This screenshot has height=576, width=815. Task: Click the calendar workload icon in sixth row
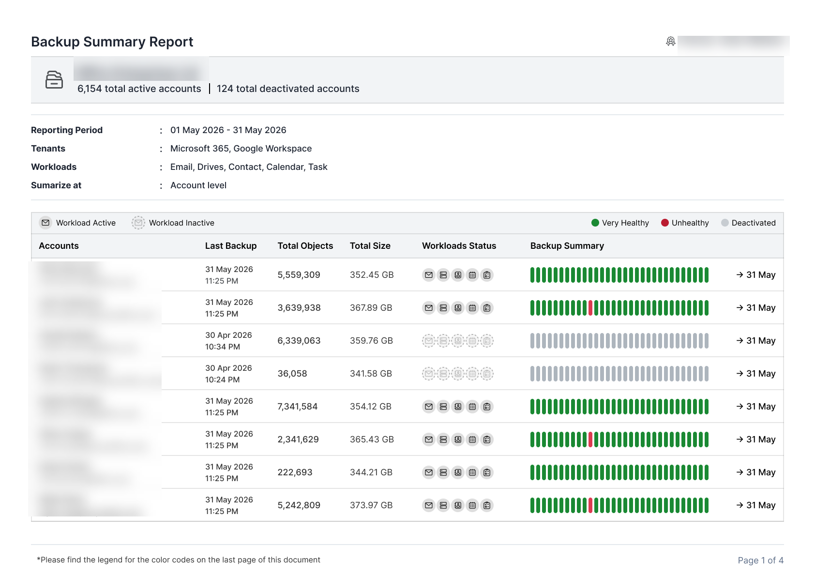click(472, 440)
